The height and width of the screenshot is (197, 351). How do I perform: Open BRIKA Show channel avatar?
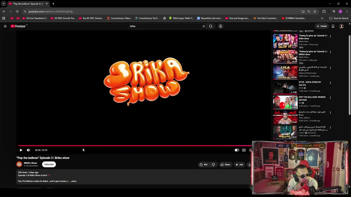[19, 164]
